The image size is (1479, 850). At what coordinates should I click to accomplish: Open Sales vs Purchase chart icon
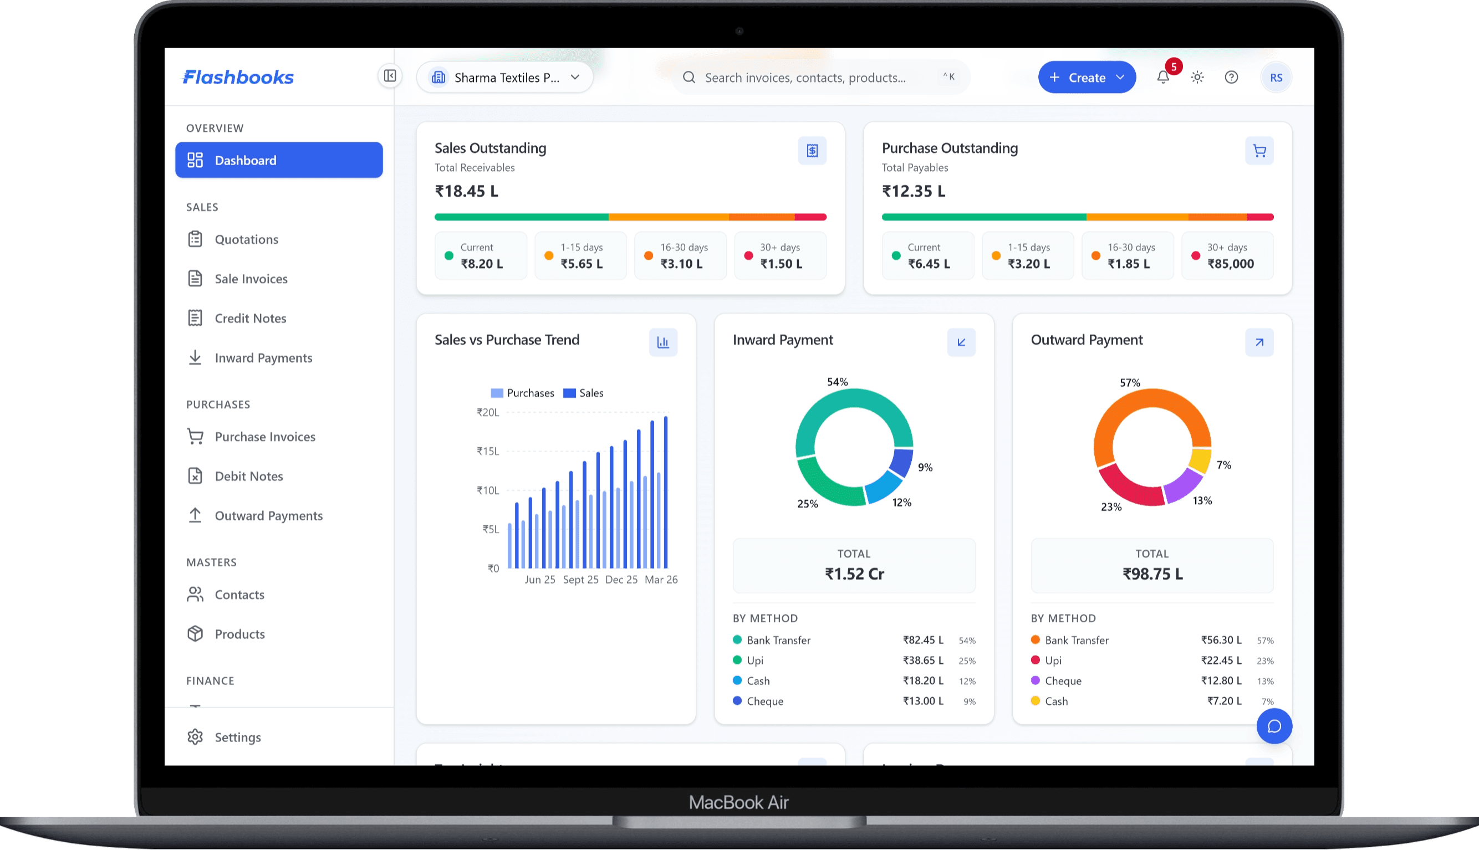pyautogui.click(x=662, y=342)
